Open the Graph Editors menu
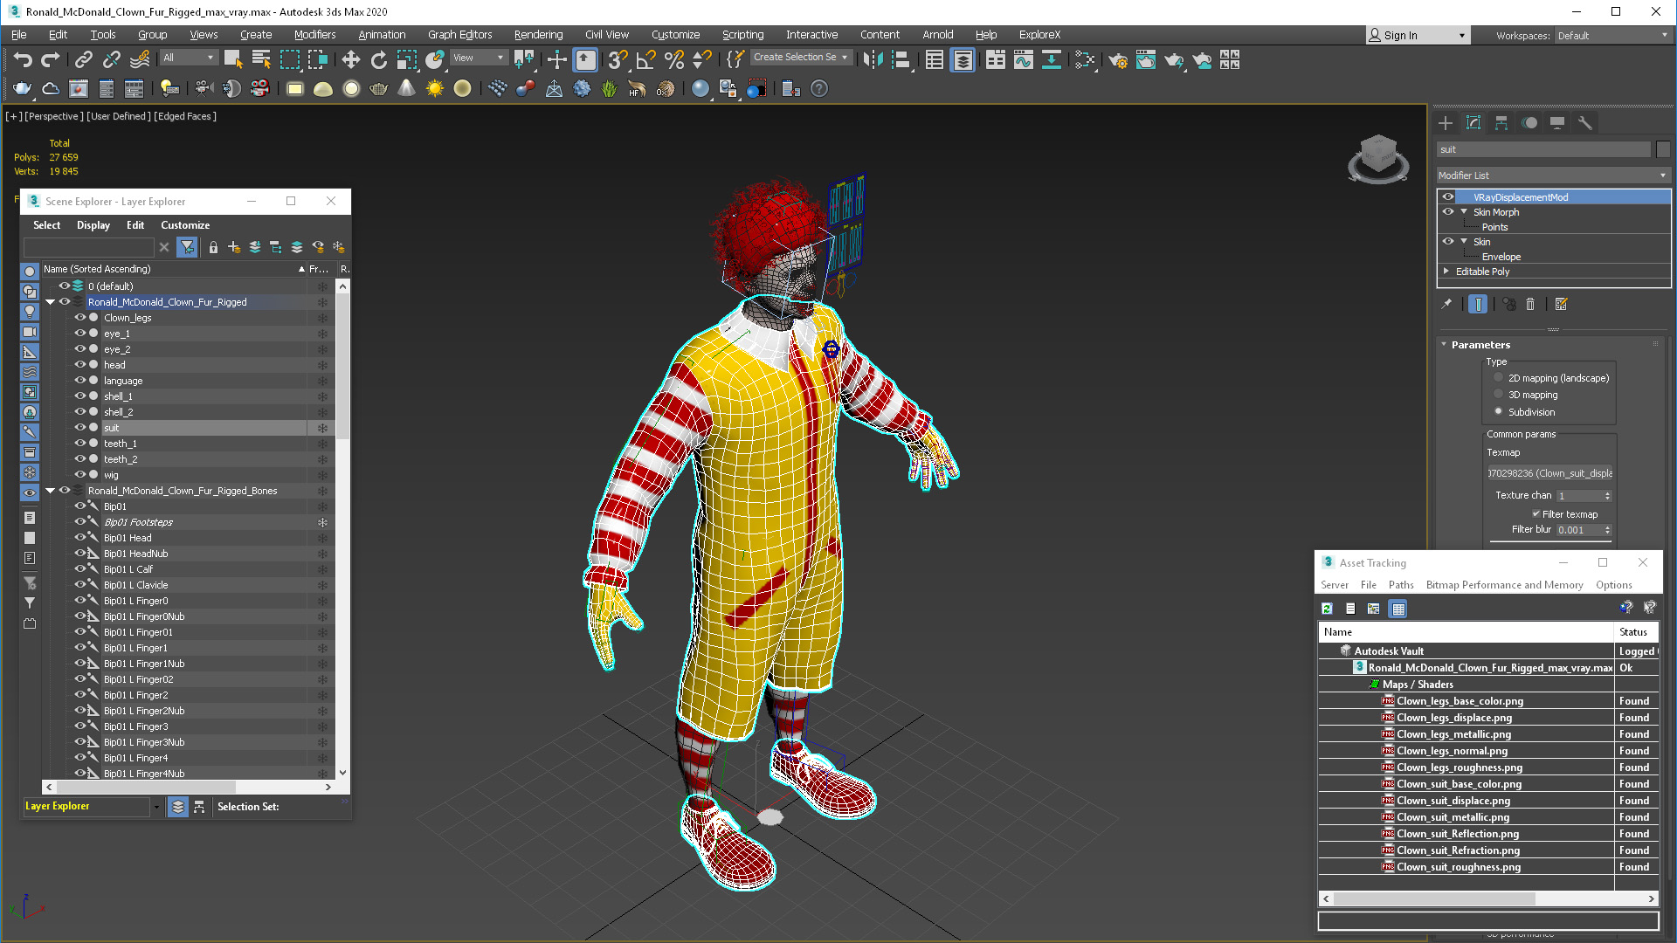The image size is (1677, 943). click(459, 35)
